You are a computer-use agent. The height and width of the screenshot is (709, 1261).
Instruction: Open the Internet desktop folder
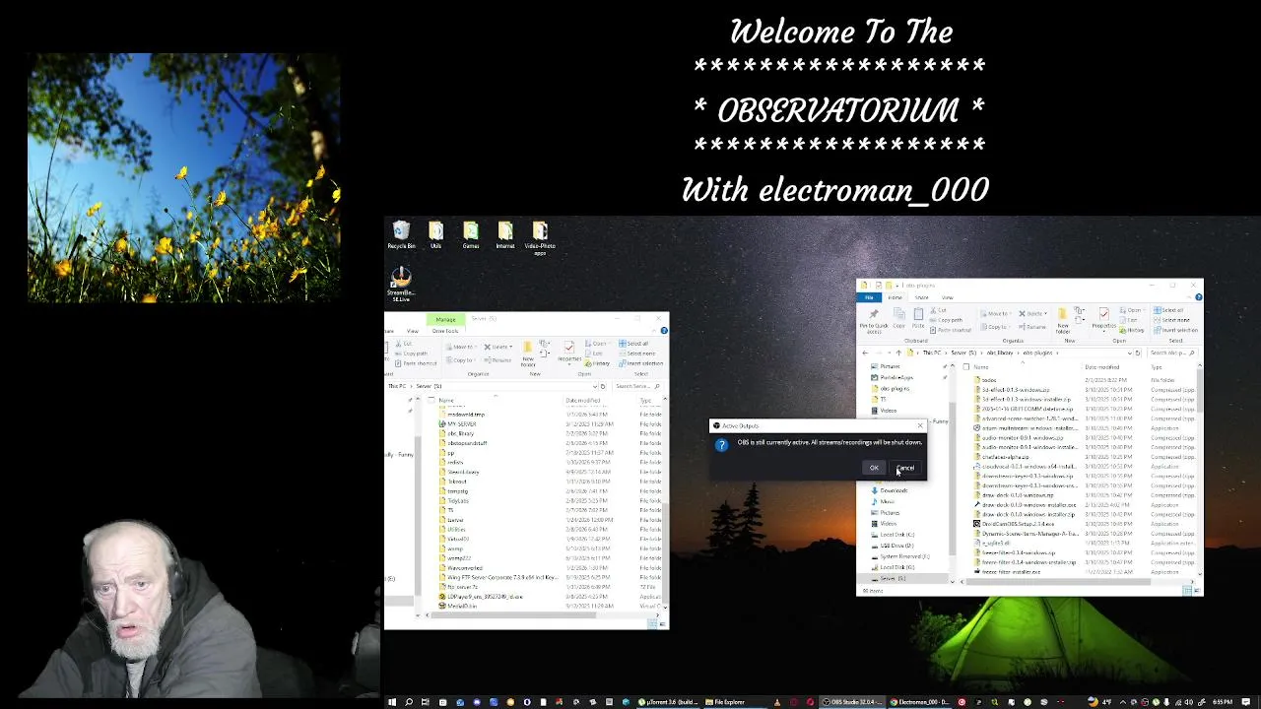tap(505, 235)
